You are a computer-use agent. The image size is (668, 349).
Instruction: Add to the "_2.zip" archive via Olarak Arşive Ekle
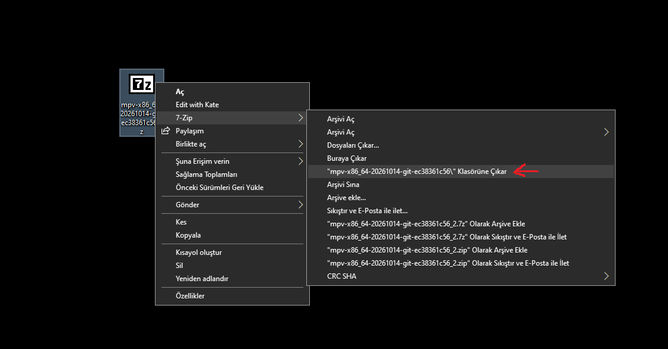coord(461,250)
